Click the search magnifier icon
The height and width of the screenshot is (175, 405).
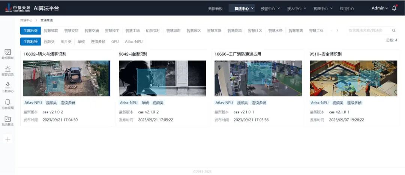pyautogui.click(x=394, y=30)
